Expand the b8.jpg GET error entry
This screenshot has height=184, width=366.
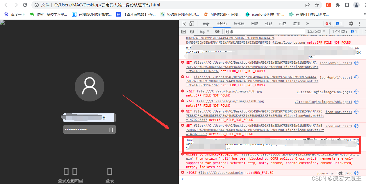coord(187,91)
